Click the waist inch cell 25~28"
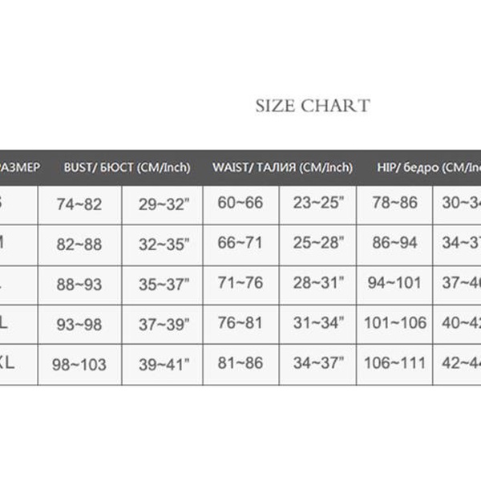Viewport: 481px width, 481px height. [x=318, y=242]
